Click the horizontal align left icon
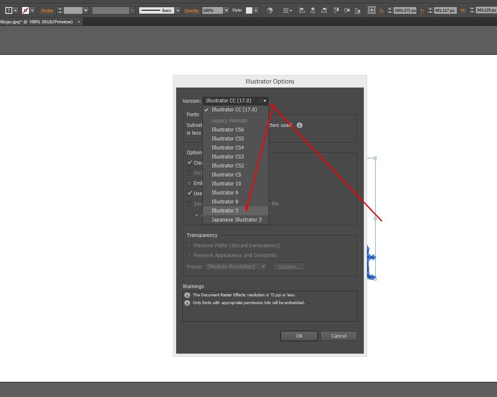This screenshot has height=397, width=497. tap(302, 10)
